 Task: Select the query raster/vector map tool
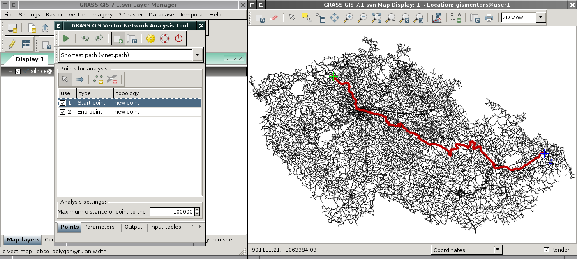coord(321,18)
